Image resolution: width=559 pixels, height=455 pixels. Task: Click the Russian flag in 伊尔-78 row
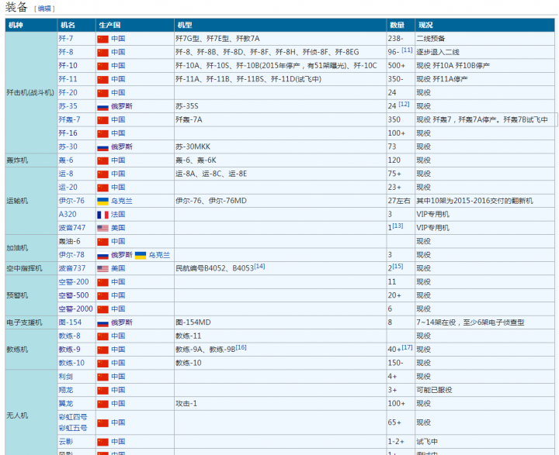tap(102, 255)
